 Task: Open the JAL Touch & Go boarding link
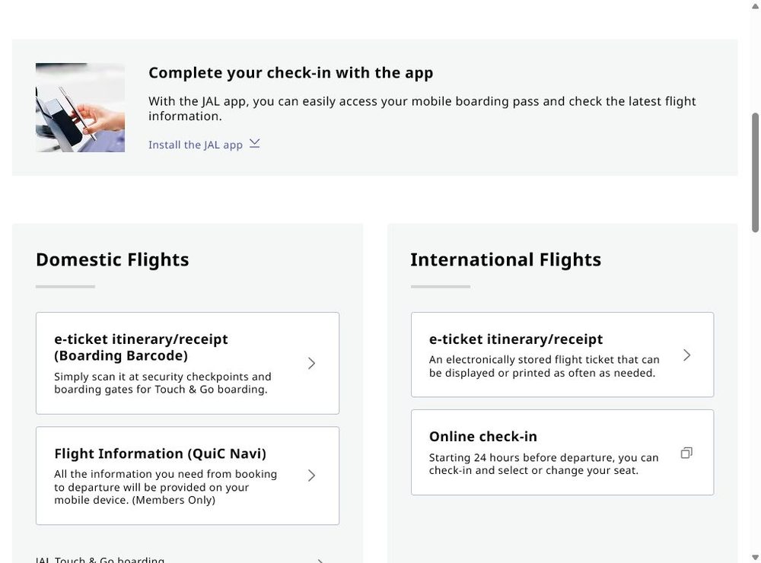pos(180,560)
